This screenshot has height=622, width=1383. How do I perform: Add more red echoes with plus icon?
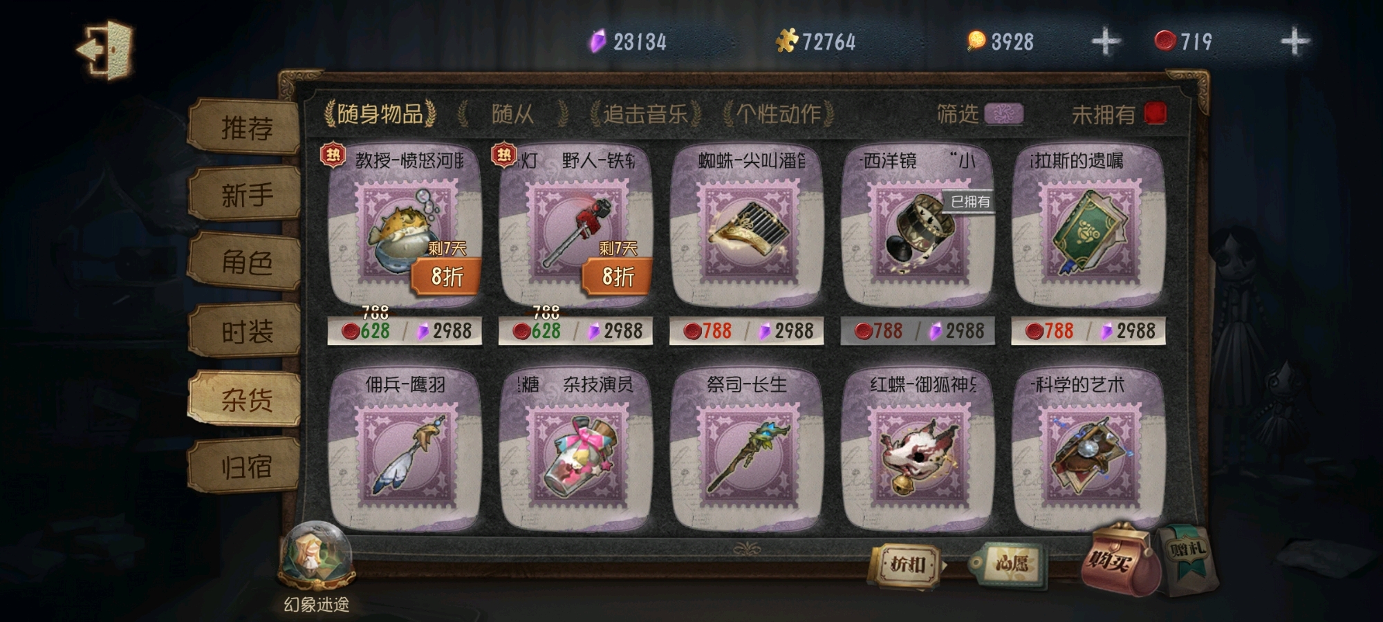1294,42
